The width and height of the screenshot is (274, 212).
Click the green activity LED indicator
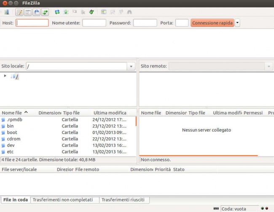262,208
